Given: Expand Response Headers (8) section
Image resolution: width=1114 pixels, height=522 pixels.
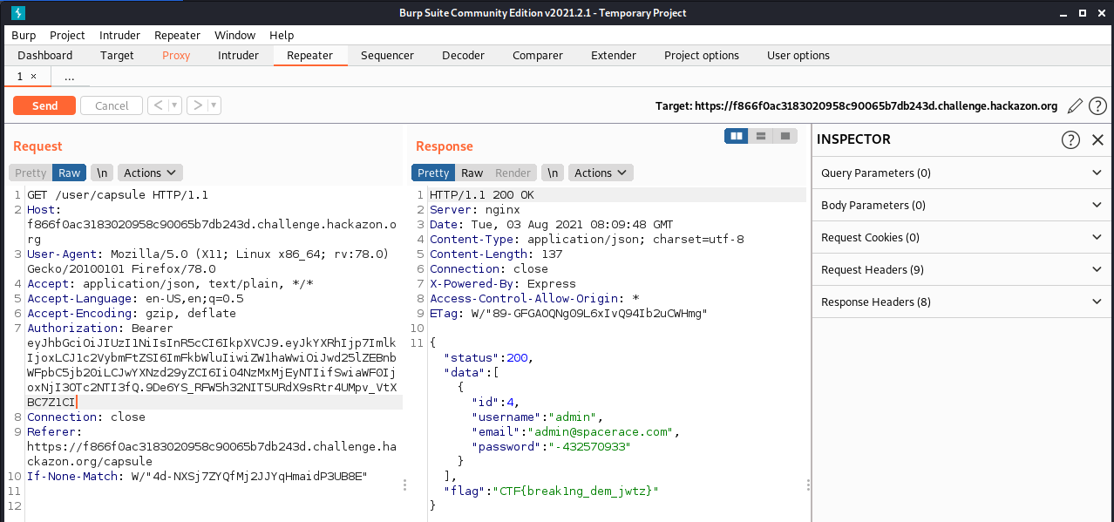Looking at the screenshot, I should click(x=962, y=302).
